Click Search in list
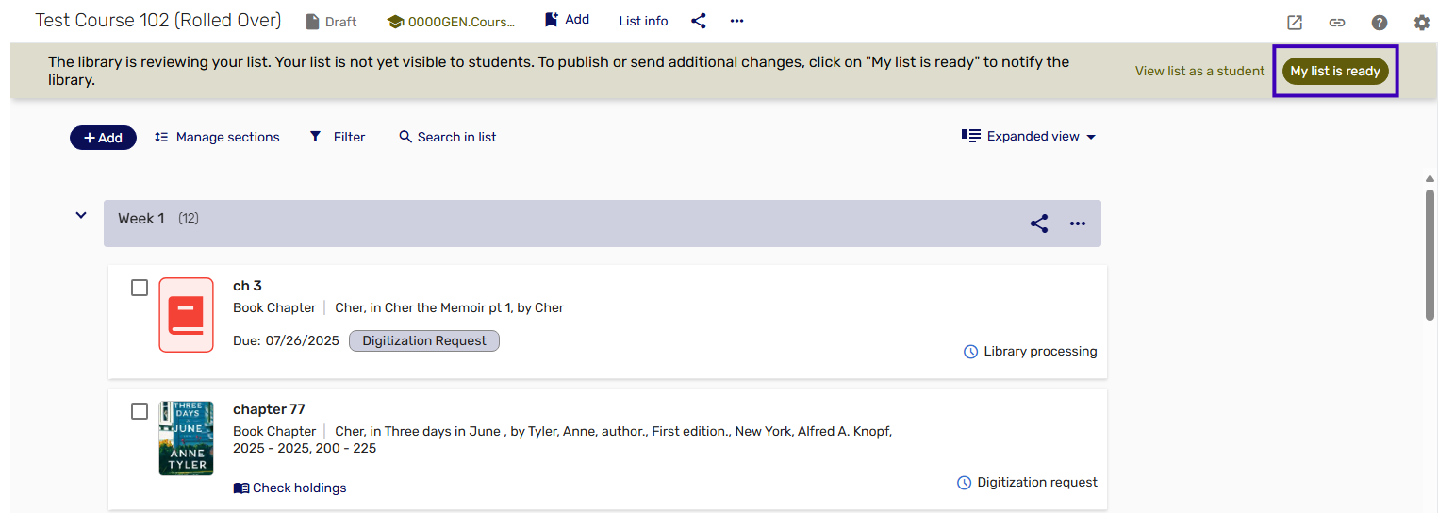 448,137
